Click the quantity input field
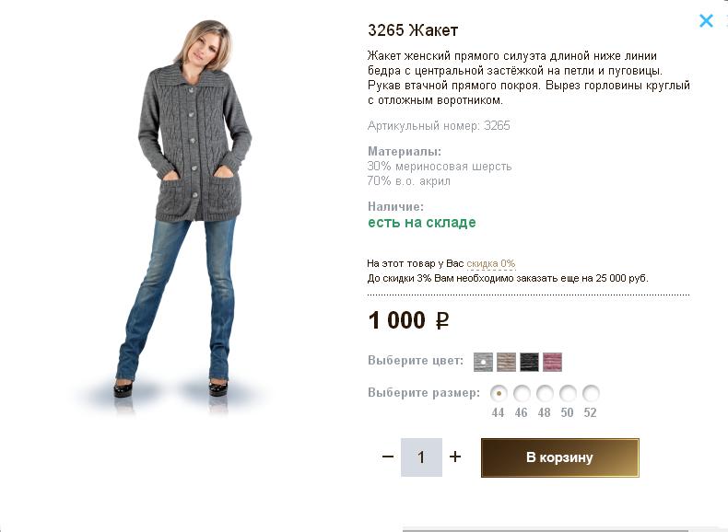Viewport: 728px width, 532px height. [421, 457]
